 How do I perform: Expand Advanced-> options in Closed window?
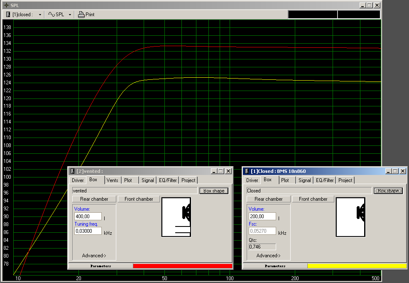click(268, 256)
